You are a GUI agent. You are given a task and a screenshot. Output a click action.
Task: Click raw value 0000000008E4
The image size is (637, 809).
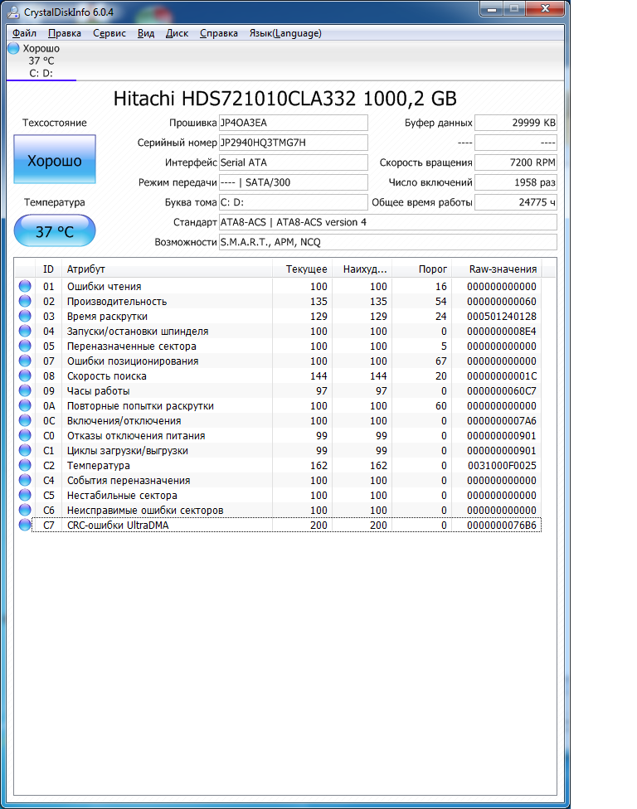[502, 332]
